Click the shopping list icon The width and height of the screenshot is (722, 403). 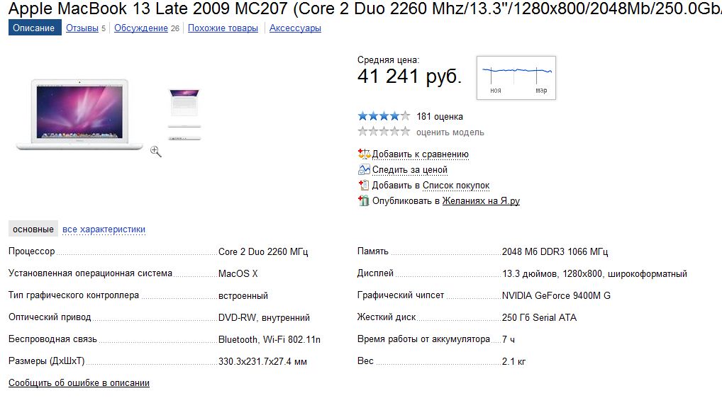(364, 186)
